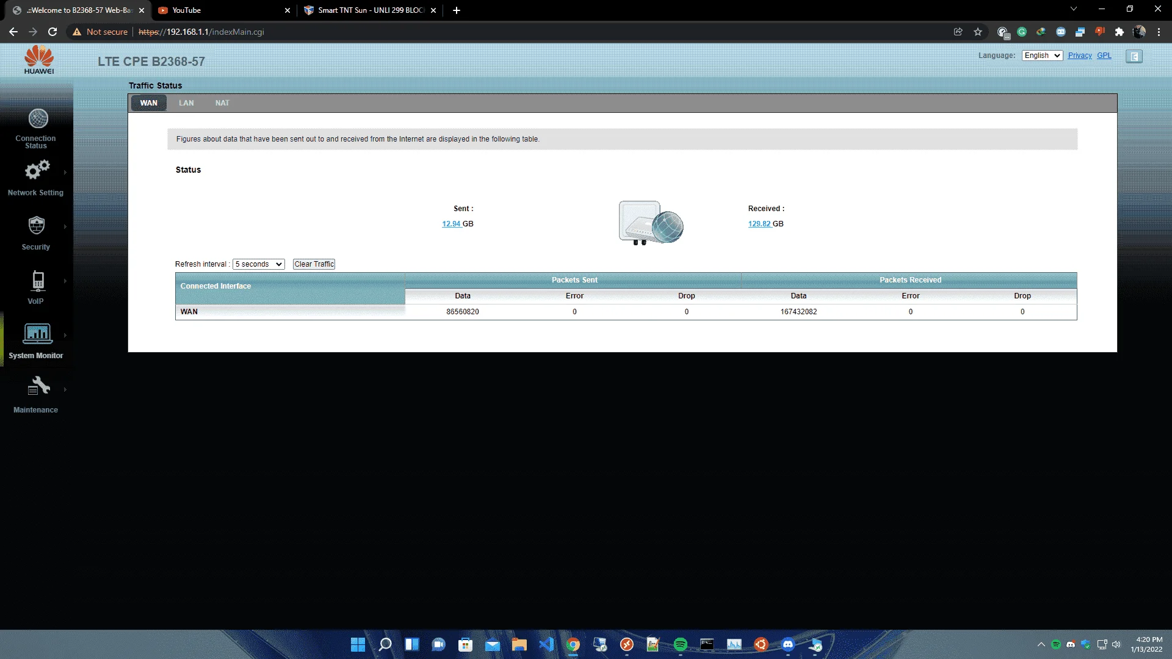Screen dimensions: 1172x659
Task: Show hidden system tray icons
Action: click(x=1041, y=644)
